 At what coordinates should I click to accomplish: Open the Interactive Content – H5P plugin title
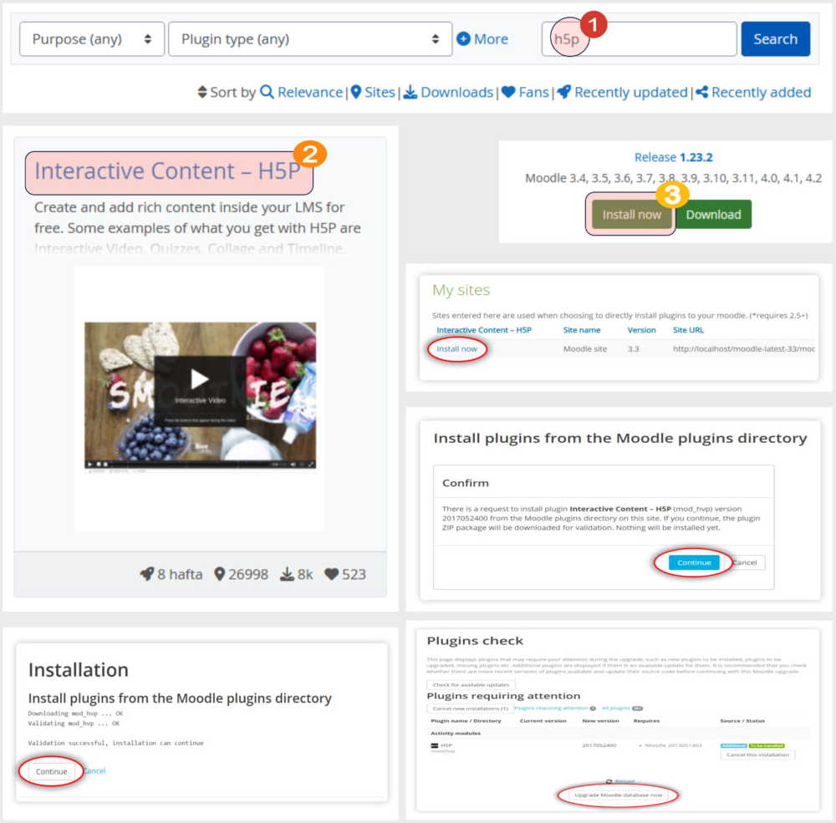tap(167, 171)
